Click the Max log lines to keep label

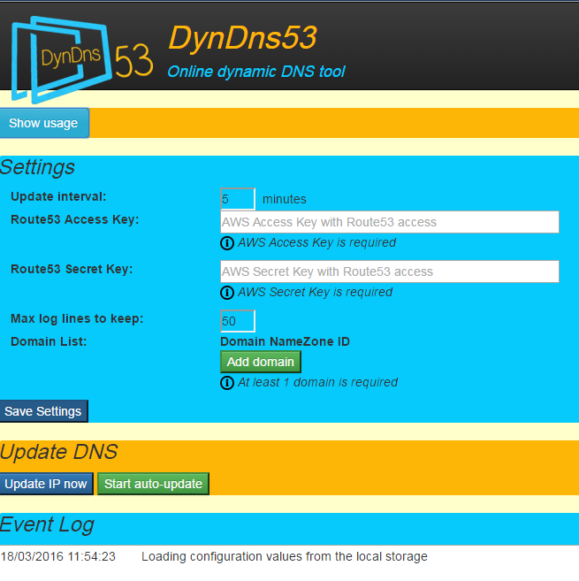(x=77, y=318)
